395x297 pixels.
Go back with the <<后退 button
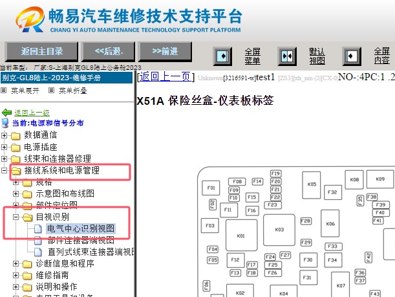(x=109, y=51)
